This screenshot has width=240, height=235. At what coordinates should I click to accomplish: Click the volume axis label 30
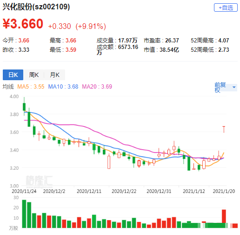[x=16, y=198]
